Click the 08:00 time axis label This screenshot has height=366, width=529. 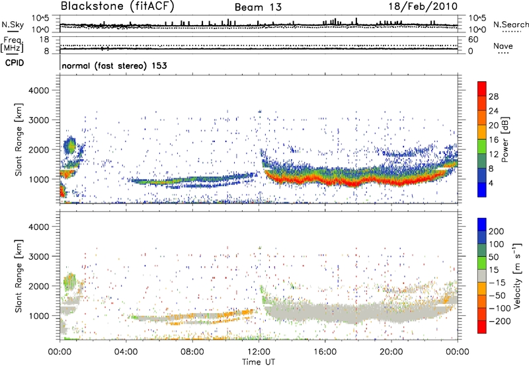pos(192,352)
